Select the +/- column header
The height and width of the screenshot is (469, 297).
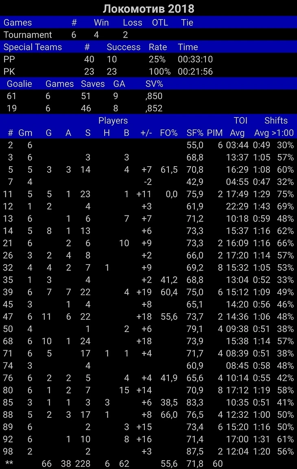coord(146,133)
